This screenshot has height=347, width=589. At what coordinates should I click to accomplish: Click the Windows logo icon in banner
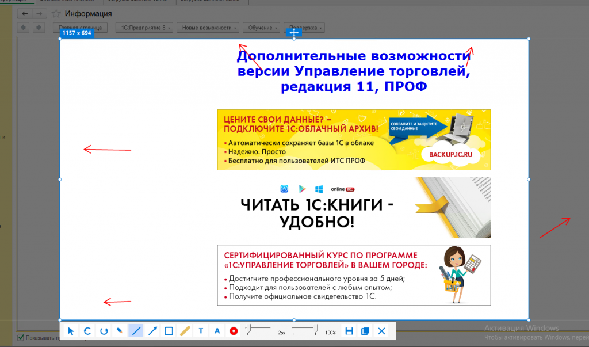pyautogui.click(x=319, y=189)
